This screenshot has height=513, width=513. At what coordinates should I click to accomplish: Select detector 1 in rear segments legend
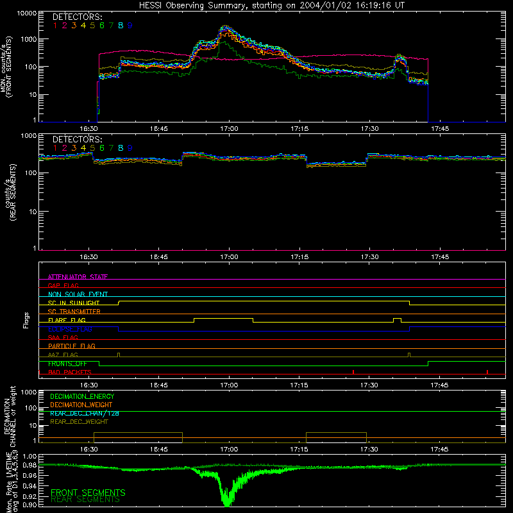pyautogui.click(x=55, y=148)
